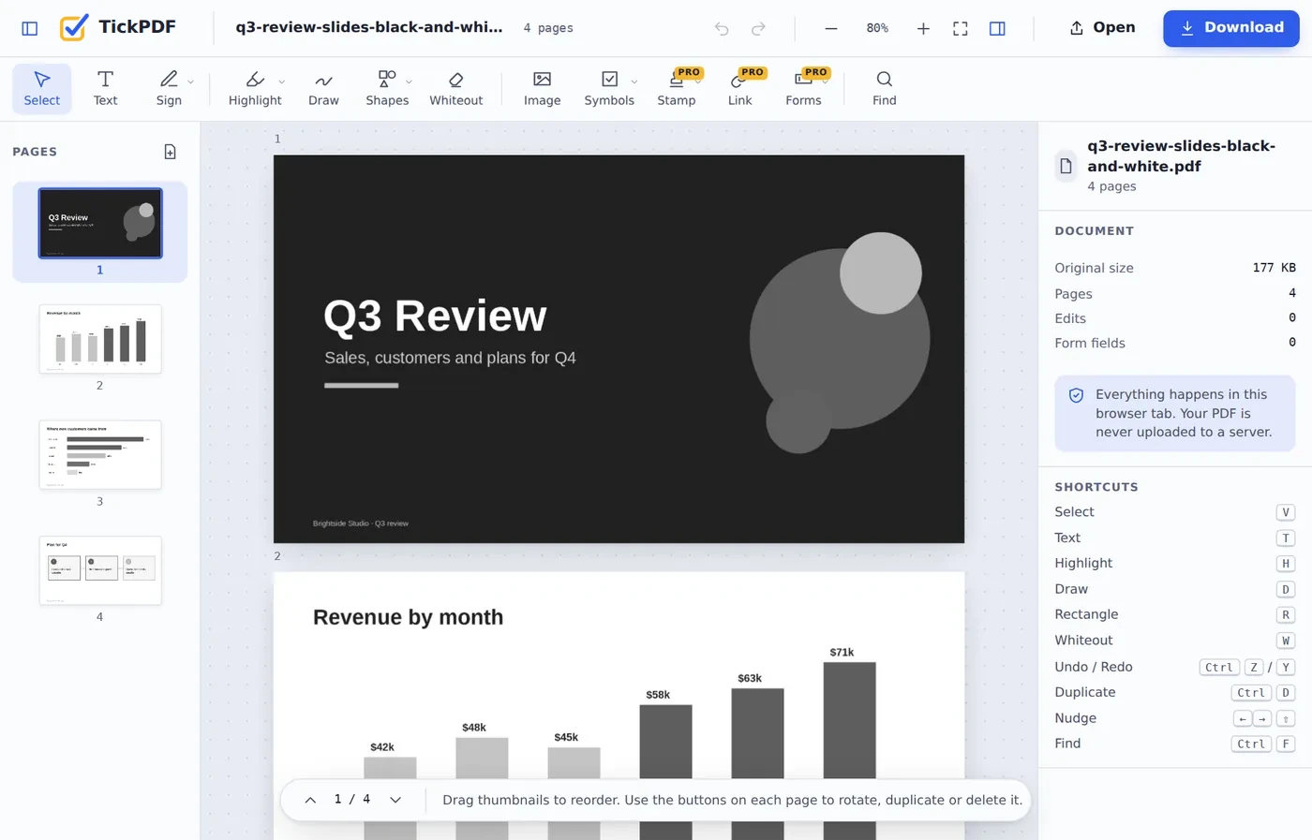1312x840 pixels.
Task: Expand the Highlight color dropdown arrow
Action: pos(282,81)
